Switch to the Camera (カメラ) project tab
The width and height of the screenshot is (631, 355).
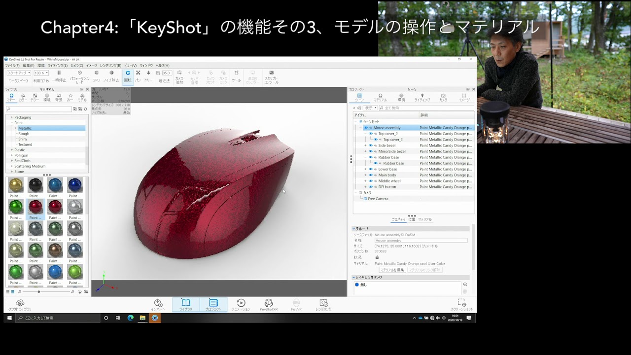click(x=443, y=98)
